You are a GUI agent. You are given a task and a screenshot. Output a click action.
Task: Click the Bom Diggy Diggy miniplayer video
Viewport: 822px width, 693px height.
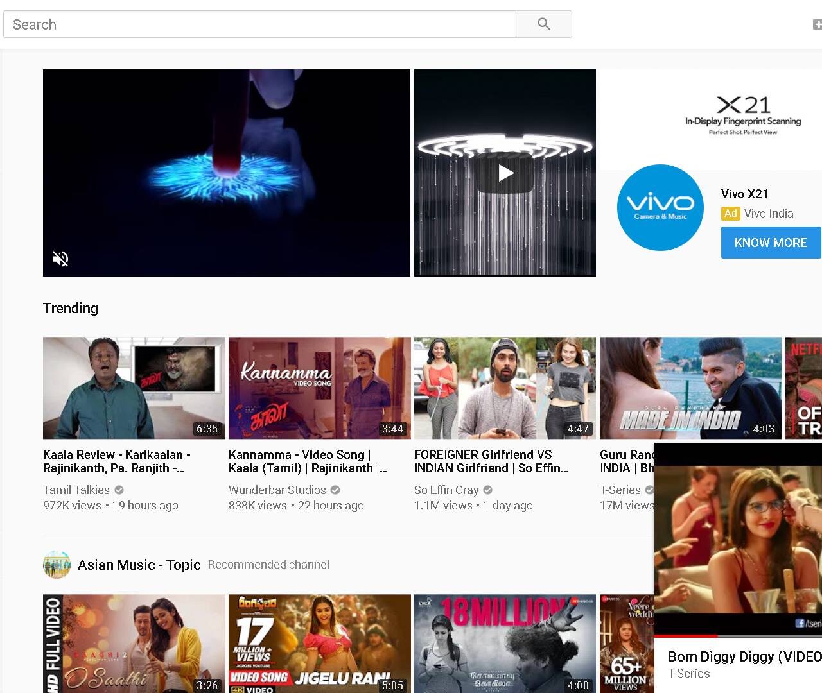tap(738, 539)
